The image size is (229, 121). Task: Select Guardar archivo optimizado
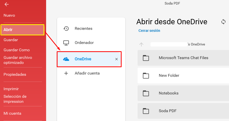[18, 60]
